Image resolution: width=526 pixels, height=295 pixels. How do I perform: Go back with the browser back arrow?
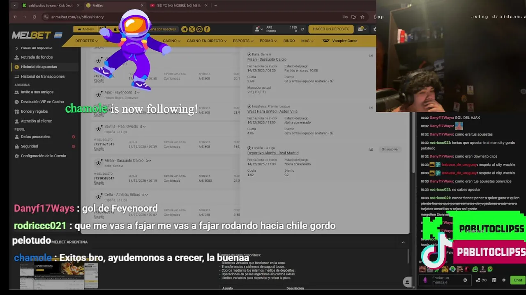click(x=15, y=17)
